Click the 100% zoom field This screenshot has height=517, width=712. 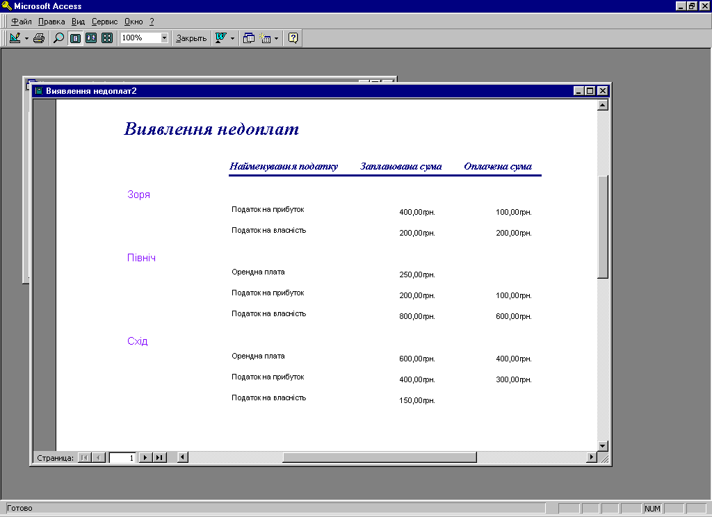[140, 38]
